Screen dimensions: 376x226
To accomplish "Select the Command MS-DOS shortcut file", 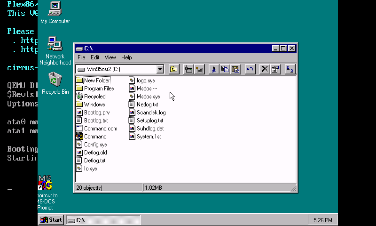I will (x=91, y=137).
